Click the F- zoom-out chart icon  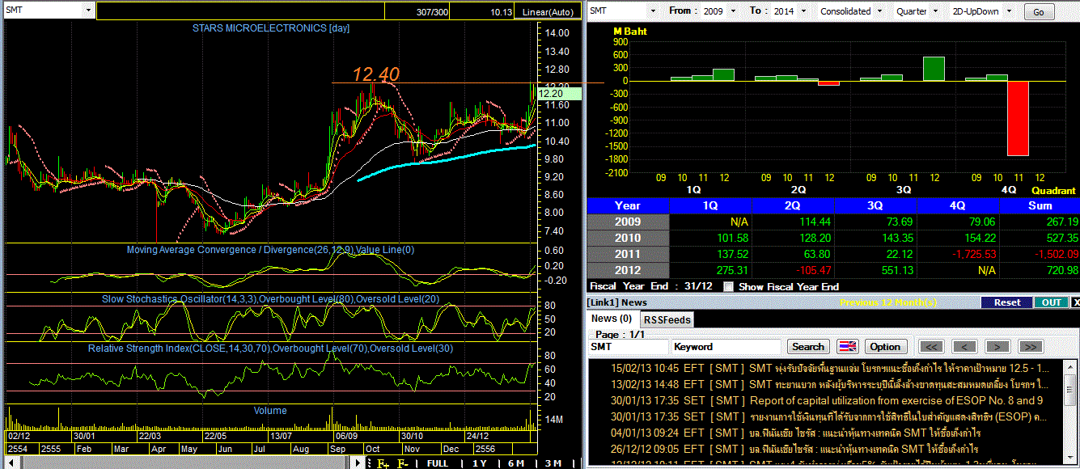point(403,463)
